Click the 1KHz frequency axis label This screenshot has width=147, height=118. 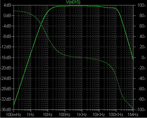pyautogui.click(x=82, y=115)
